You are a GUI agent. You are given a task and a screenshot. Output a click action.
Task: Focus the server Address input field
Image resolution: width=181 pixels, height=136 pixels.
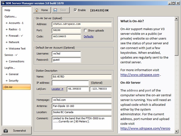point(82,24)
